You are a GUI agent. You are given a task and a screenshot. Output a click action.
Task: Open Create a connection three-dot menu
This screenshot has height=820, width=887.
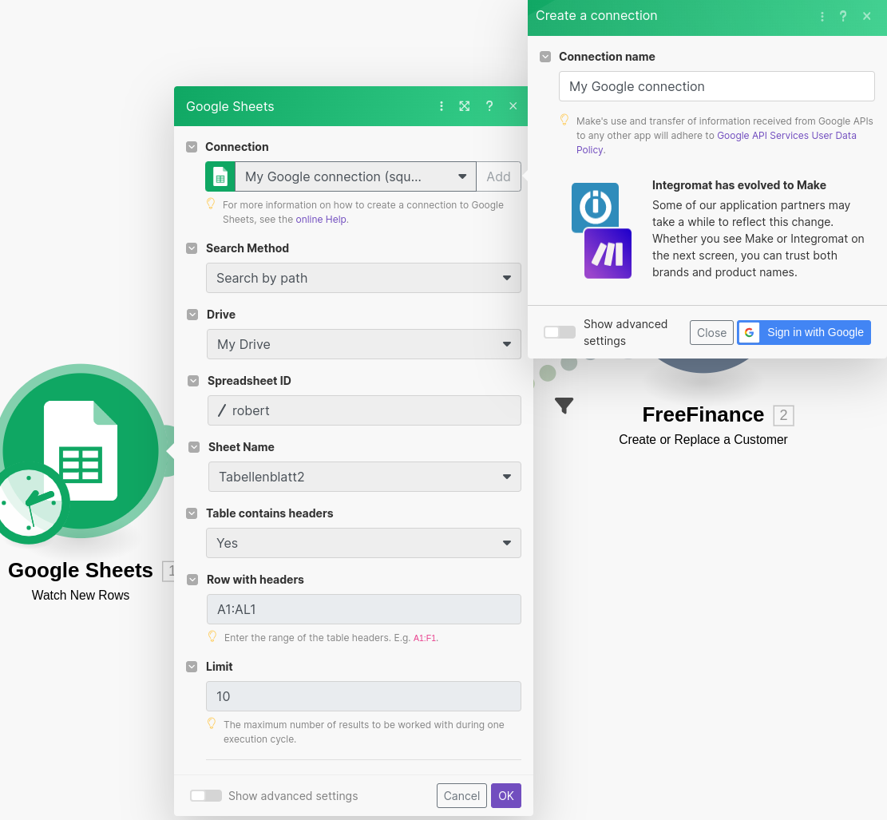[822, 16]
